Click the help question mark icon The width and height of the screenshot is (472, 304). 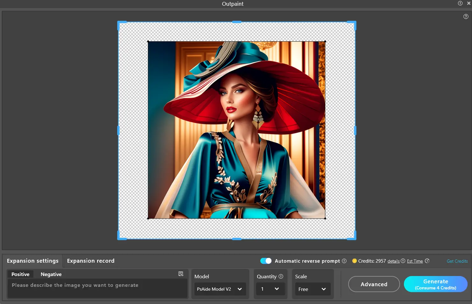click(466, 17)
